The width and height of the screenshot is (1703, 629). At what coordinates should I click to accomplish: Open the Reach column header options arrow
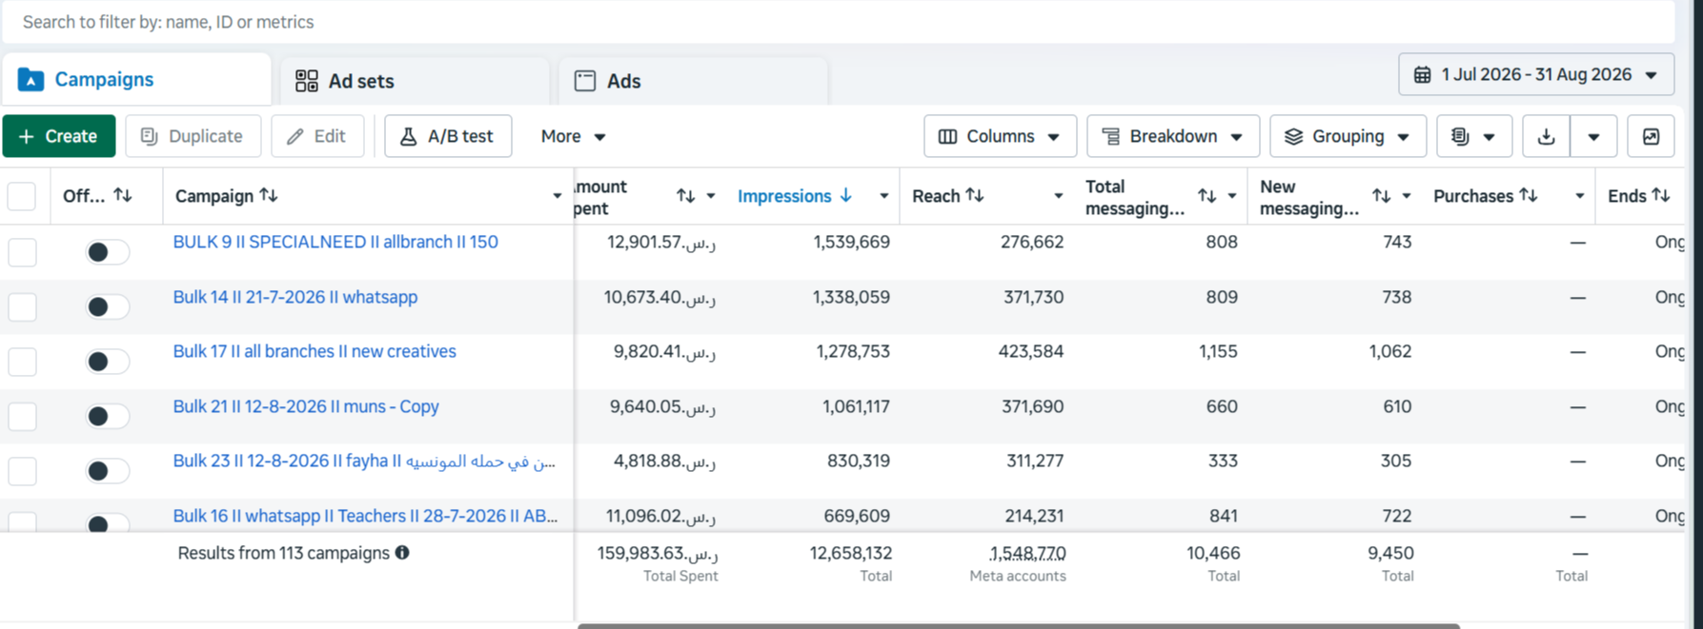coord(1058,196)
